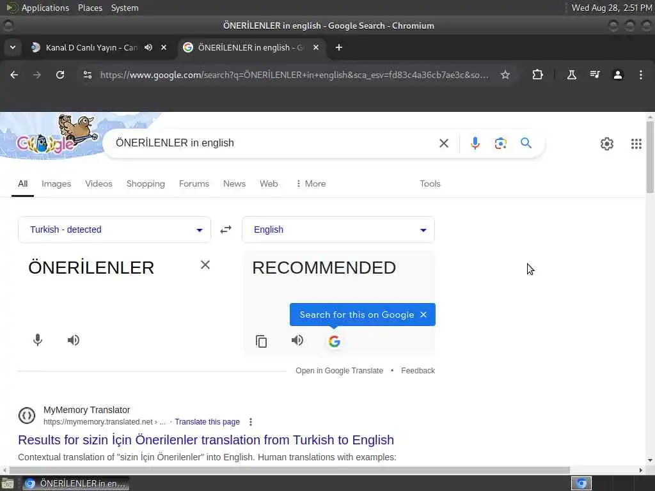Select the All results tab
Viewport: 655px width, 491px height.
click(22, 183)
